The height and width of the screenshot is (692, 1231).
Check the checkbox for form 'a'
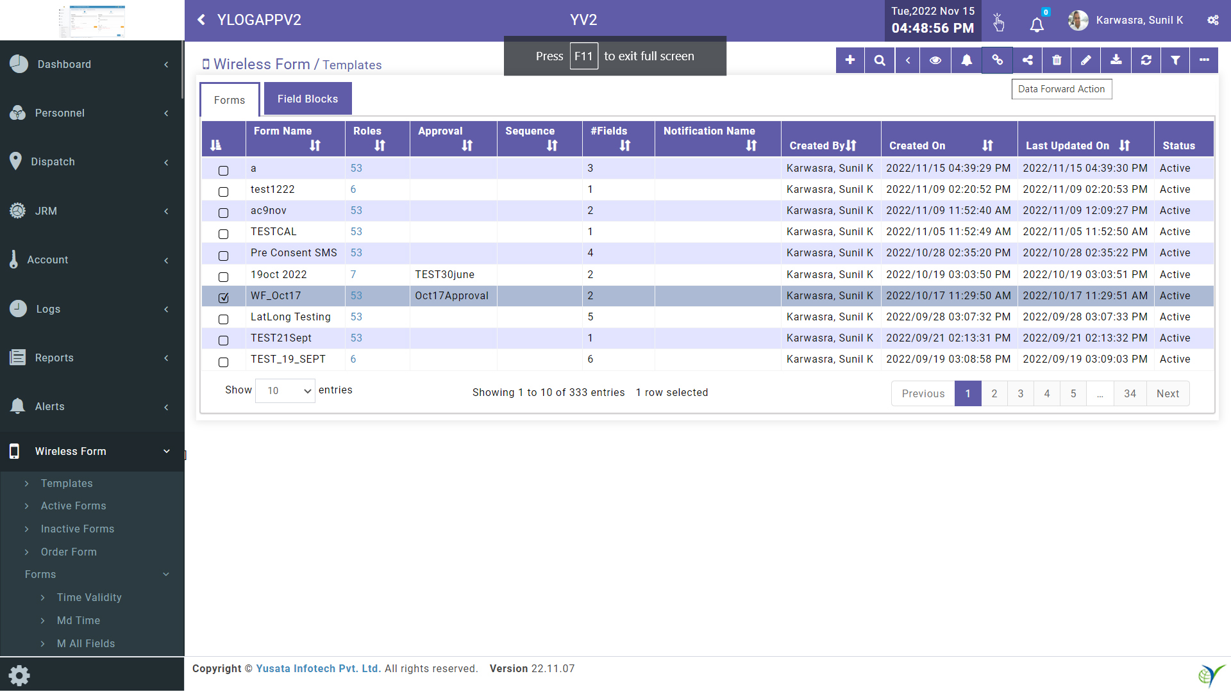coord(223,170)
